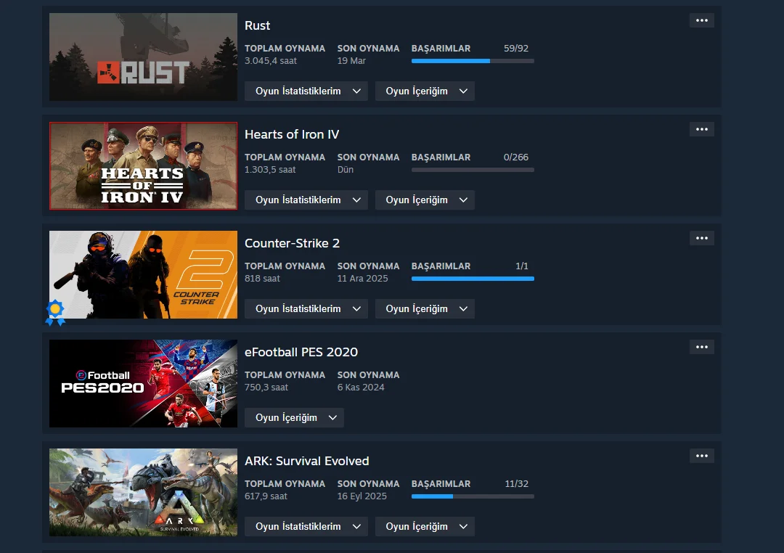Expand Oyun İçeriğim for eFootball PES 2020
Image resolution: width=784 pixels, height=553 pixels.
pos(294,418)
